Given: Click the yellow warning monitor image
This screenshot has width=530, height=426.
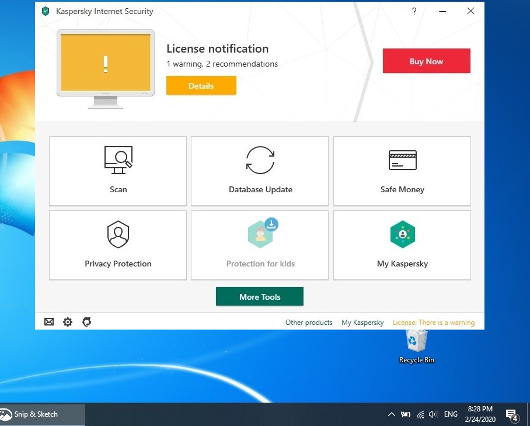Looking at the screenshot, I should tap(106, 69).
